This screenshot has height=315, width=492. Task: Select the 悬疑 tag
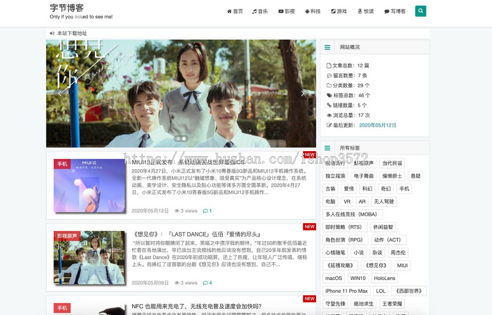coord(416,176)
